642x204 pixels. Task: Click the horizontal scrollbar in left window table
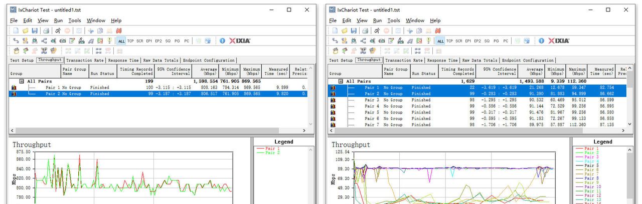[150, 131]
